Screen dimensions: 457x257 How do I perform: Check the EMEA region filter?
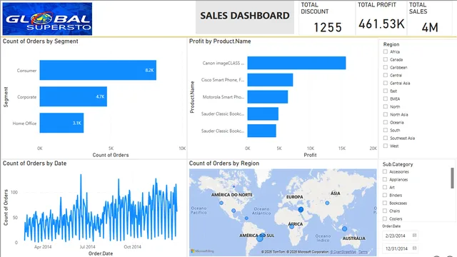[x=386, y=99]
